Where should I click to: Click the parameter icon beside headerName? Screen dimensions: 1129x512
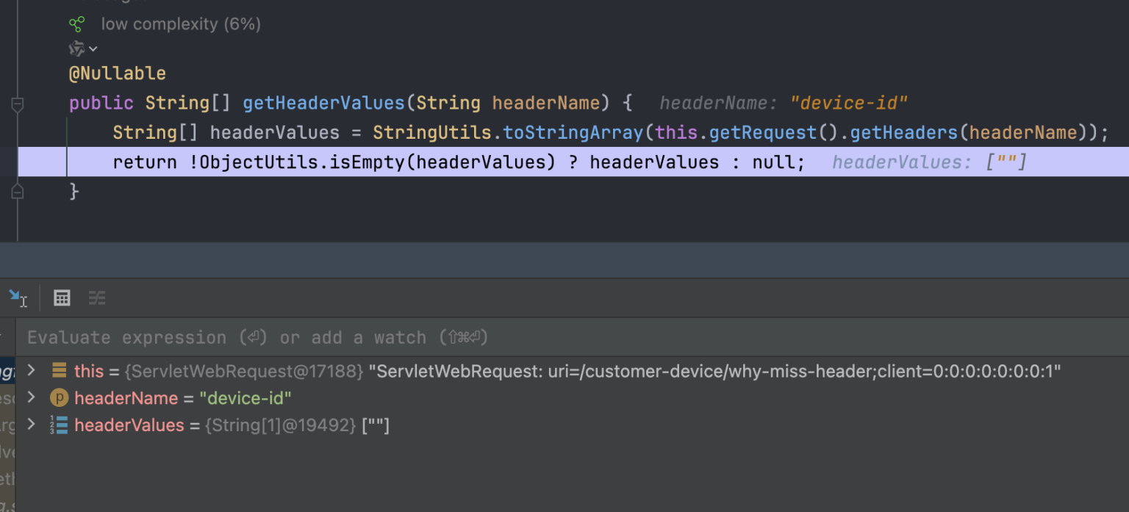pyautogui.click(x=59, y=398)
